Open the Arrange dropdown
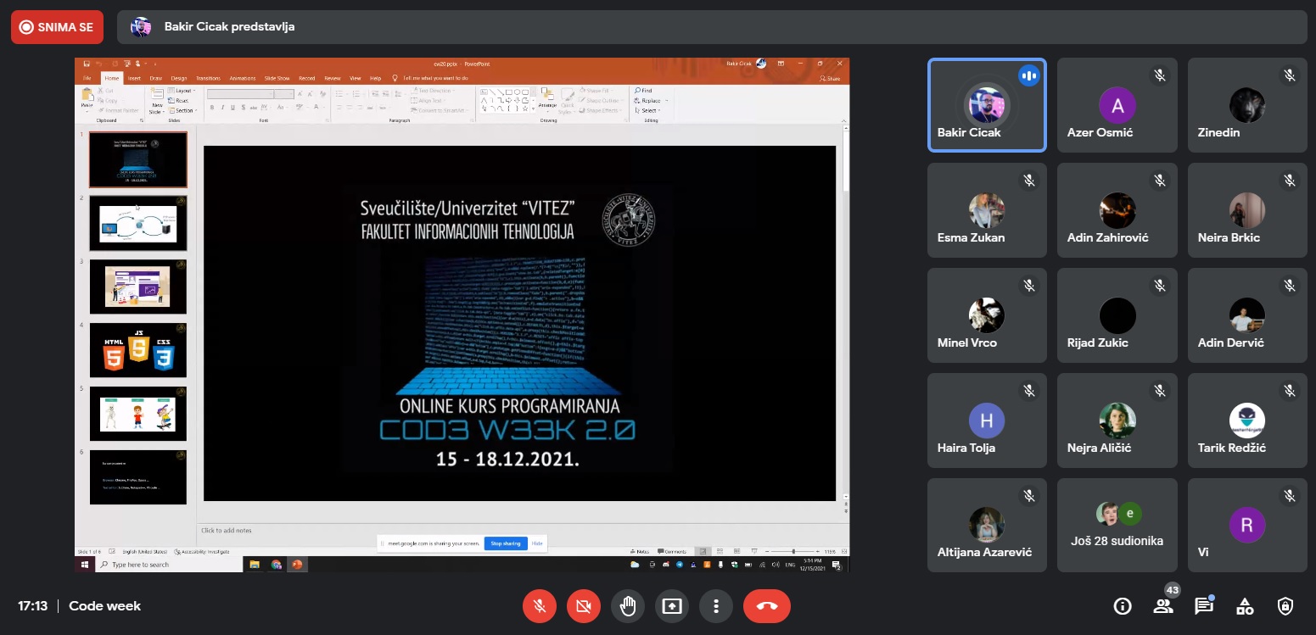1316x635 pixels. coord(547,102)
